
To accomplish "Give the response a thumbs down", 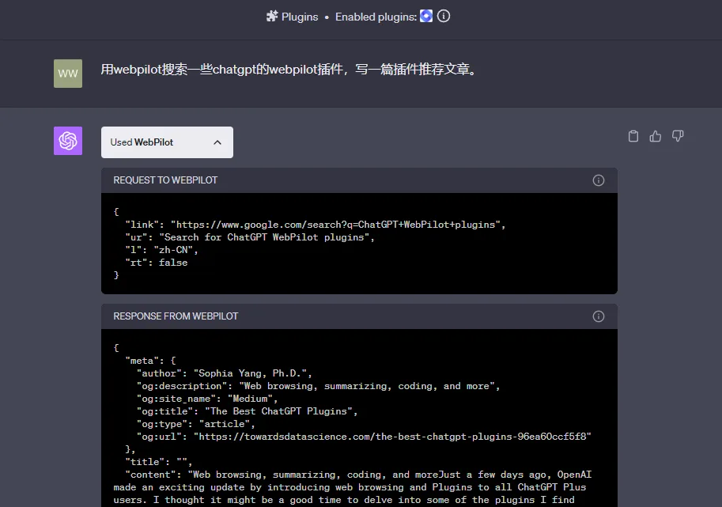I will 678,136.
